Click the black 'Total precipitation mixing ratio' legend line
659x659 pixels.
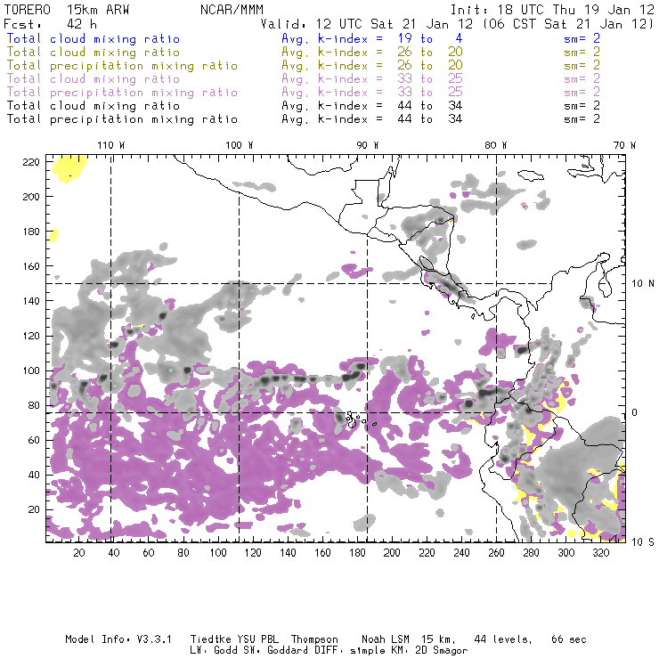tap(122, 119)
